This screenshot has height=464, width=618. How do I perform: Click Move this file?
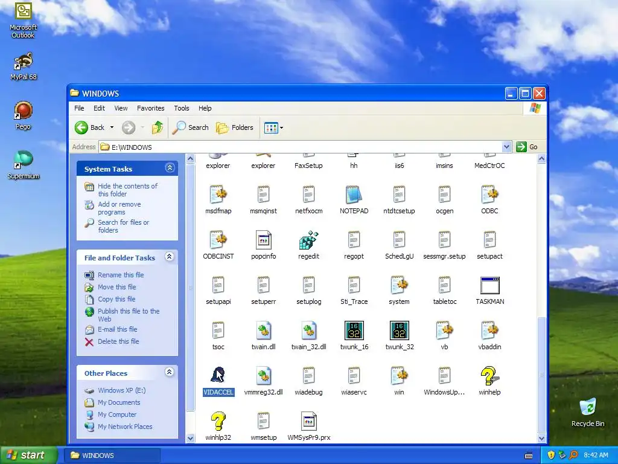116,287
